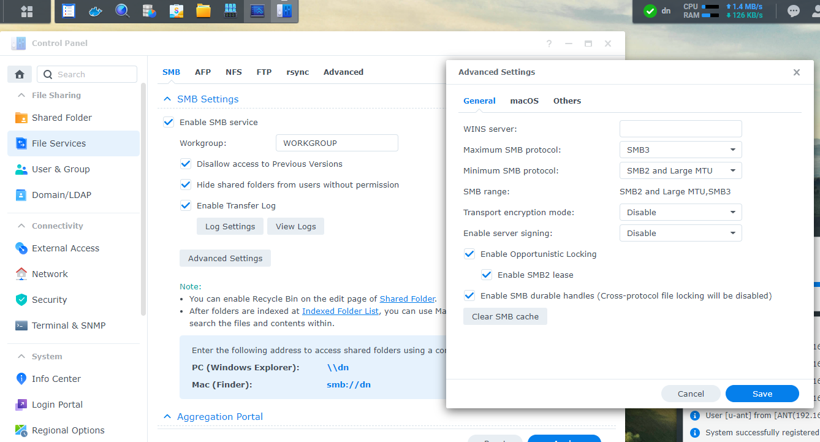Screen dimensions: 820x442
Task: Disable Enable Opportunistic Locking checkbox
Action: (x=469, y=254)
